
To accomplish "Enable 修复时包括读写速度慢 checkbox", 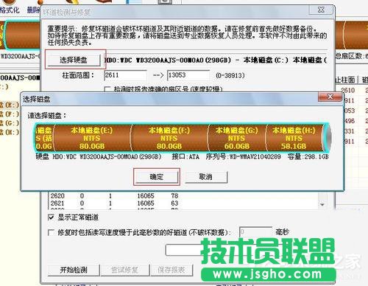I will point(51,232).
